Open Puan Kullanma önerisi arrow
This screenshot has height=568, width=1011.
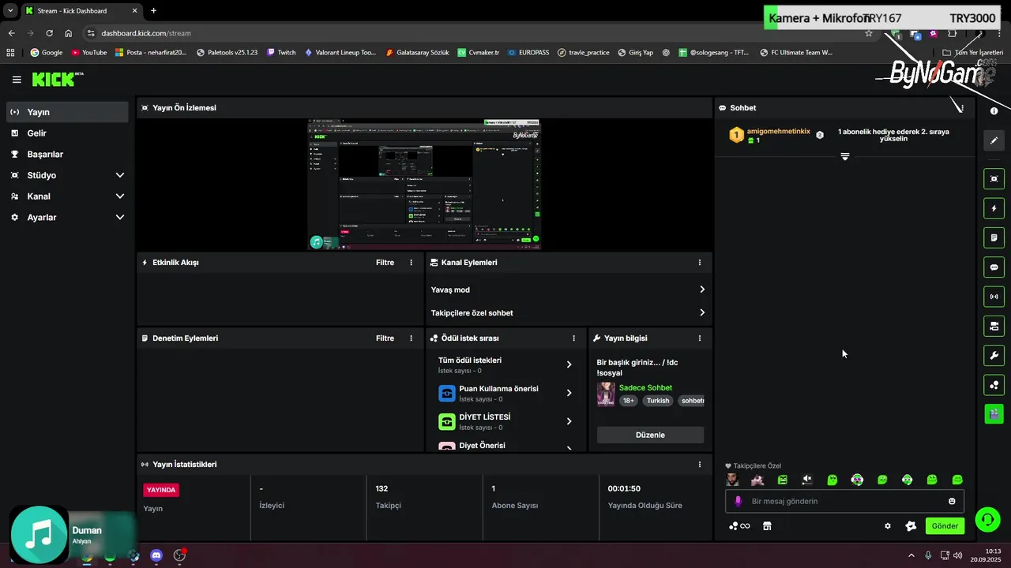point(569,393)
